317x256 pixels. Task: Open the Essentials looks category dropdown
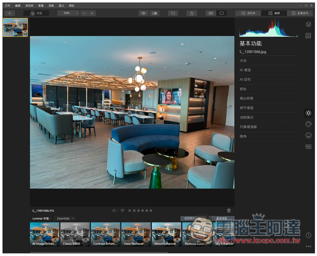point(65,219)
